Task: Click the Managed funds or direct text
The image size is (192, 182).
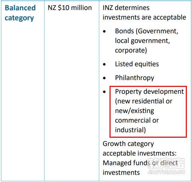Action: pos(140,163)
